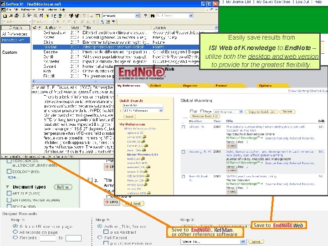
Task: Click the first Records range input box
Action: point(48,238)
